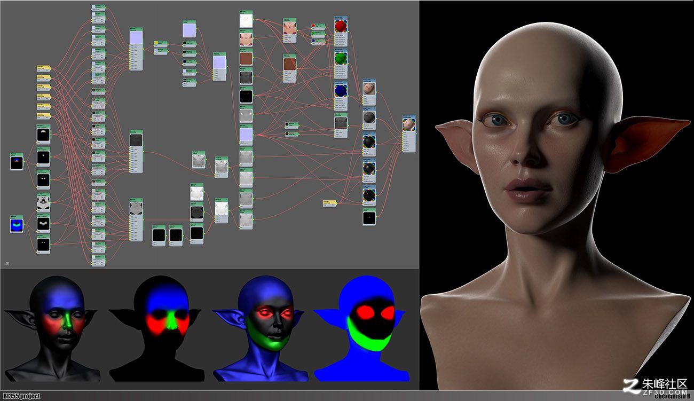Select the black node with white smile-shaped band
The width and height of the screenshot is (694, 401).
point(43,222)
